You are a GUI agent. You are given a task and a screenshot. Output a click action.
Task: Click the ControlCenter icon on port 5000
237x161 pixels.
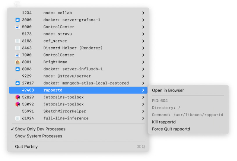[17, 27]
